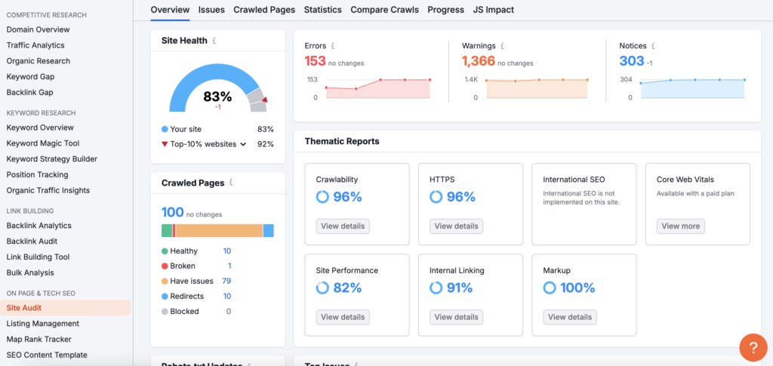Click the Redirects pages count 10
The width and height of the screenshot is (773, 366).
[226, 297]
